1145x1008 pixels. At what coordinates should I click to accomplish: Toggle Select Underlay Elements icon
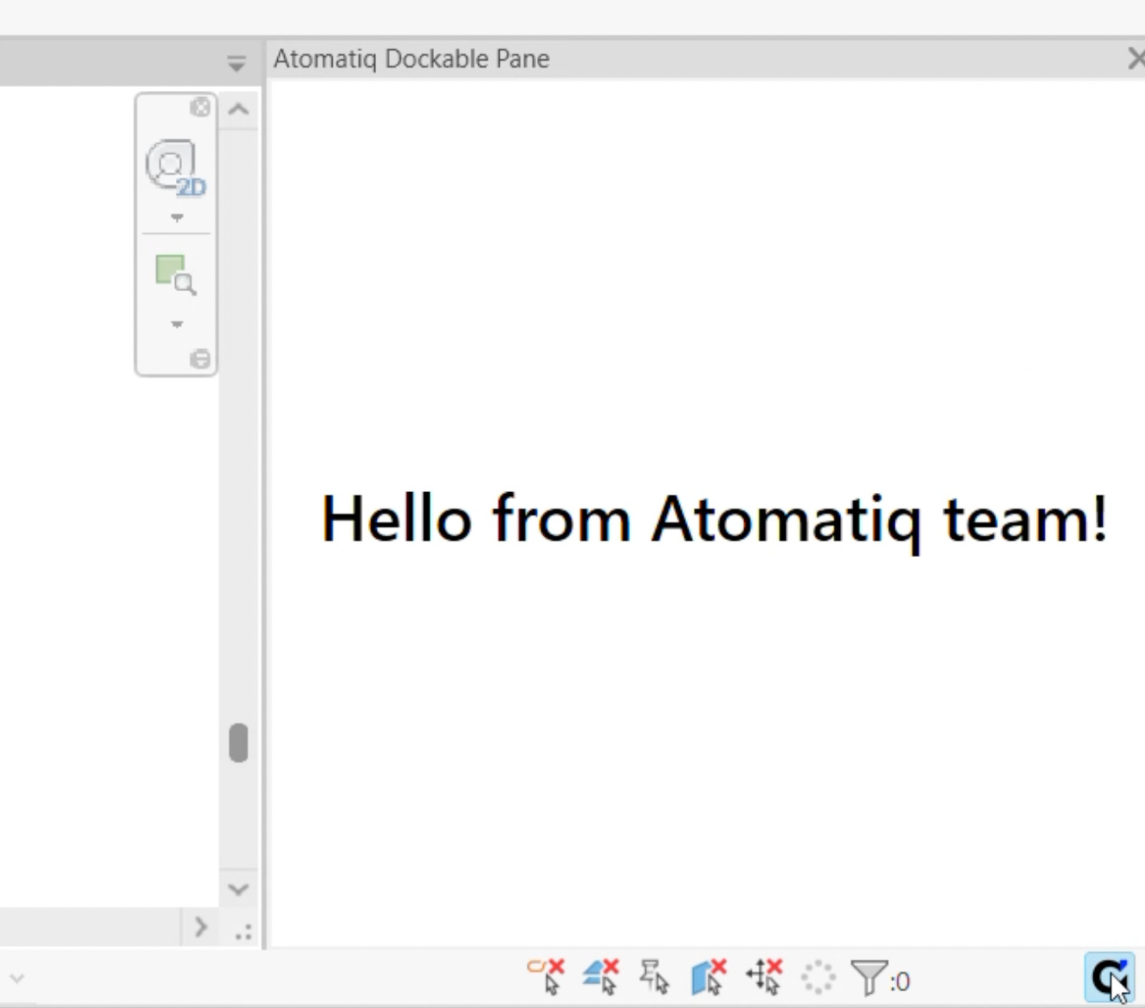click(x=601, y=977)
